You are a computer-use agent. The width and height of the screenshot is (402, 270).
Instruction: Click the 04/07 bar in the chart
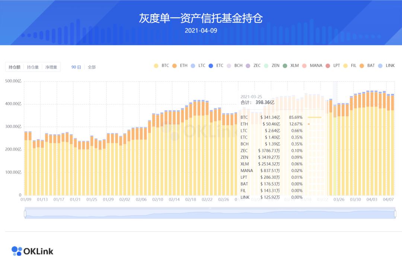click(389, 149)
